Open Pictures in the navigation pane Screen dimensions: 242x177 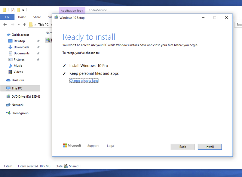19,60
